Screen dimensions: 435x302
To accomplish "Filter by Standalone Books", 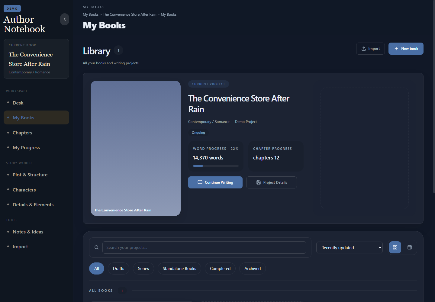I will pos(179,268).
